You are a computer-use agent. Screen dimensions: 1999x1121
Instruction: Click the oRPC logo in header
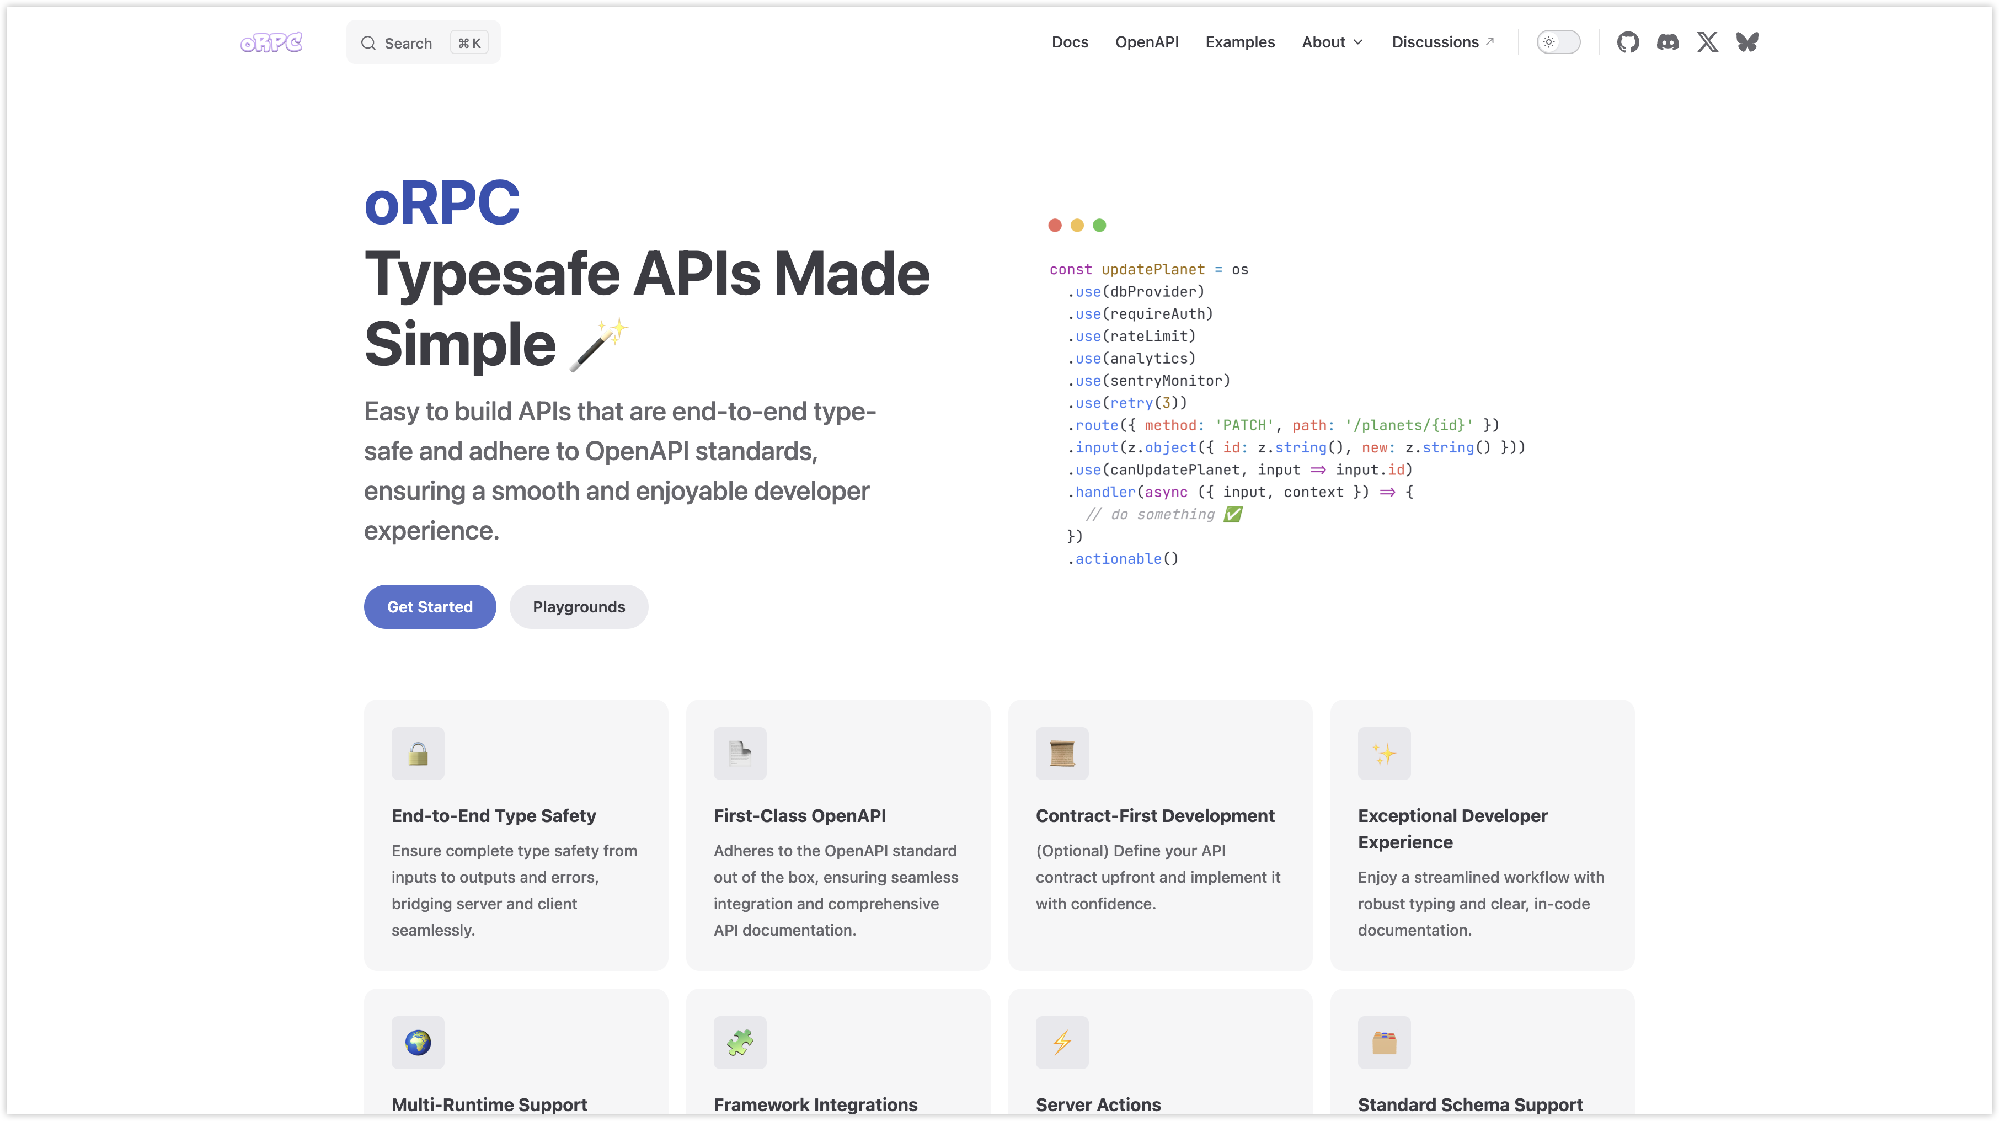coord(271,42)
